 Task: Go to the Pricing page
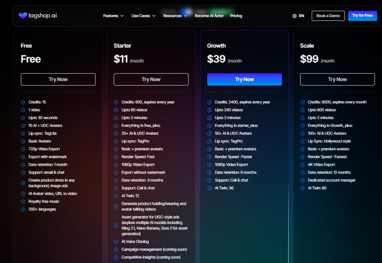(x=236, y=16)
